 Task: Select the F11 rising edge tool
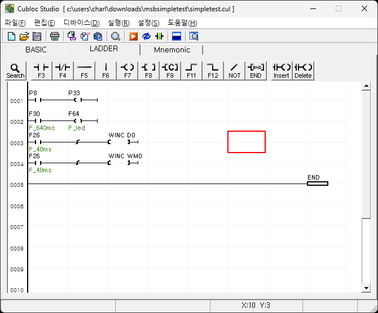(192, 70)
